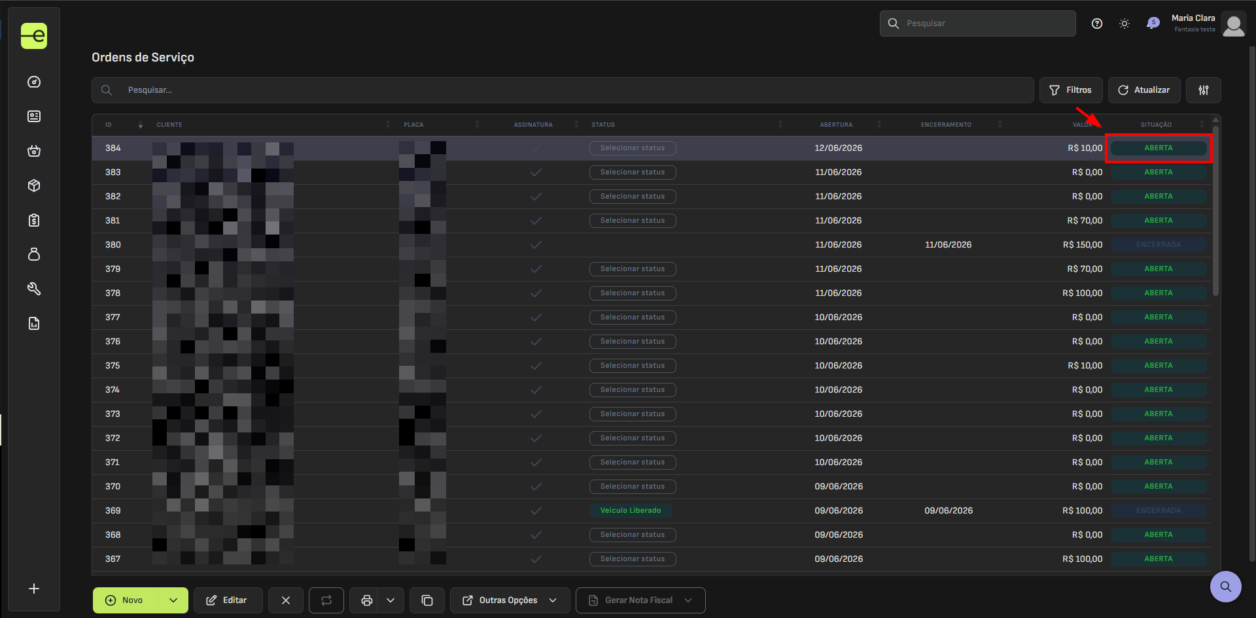The width and height of the screenshot is (1256, 618).
Task: Click the printer icon button
Action: click(367, 600)
